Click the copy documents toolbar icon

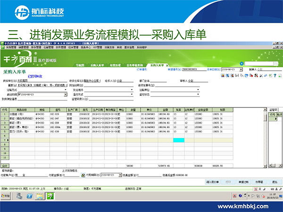[x=242, y=75]
